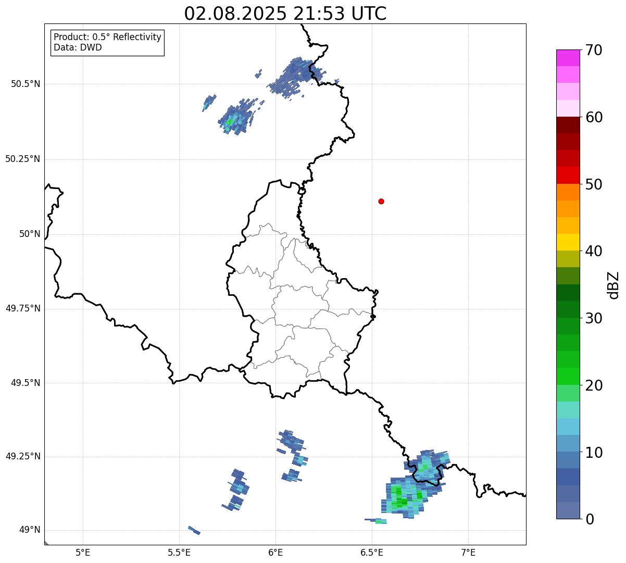Image resolution: width=626 pixels, height=563 pixels.
Task: Click the 7°E longitude tick label
Action: coord(469,552)
